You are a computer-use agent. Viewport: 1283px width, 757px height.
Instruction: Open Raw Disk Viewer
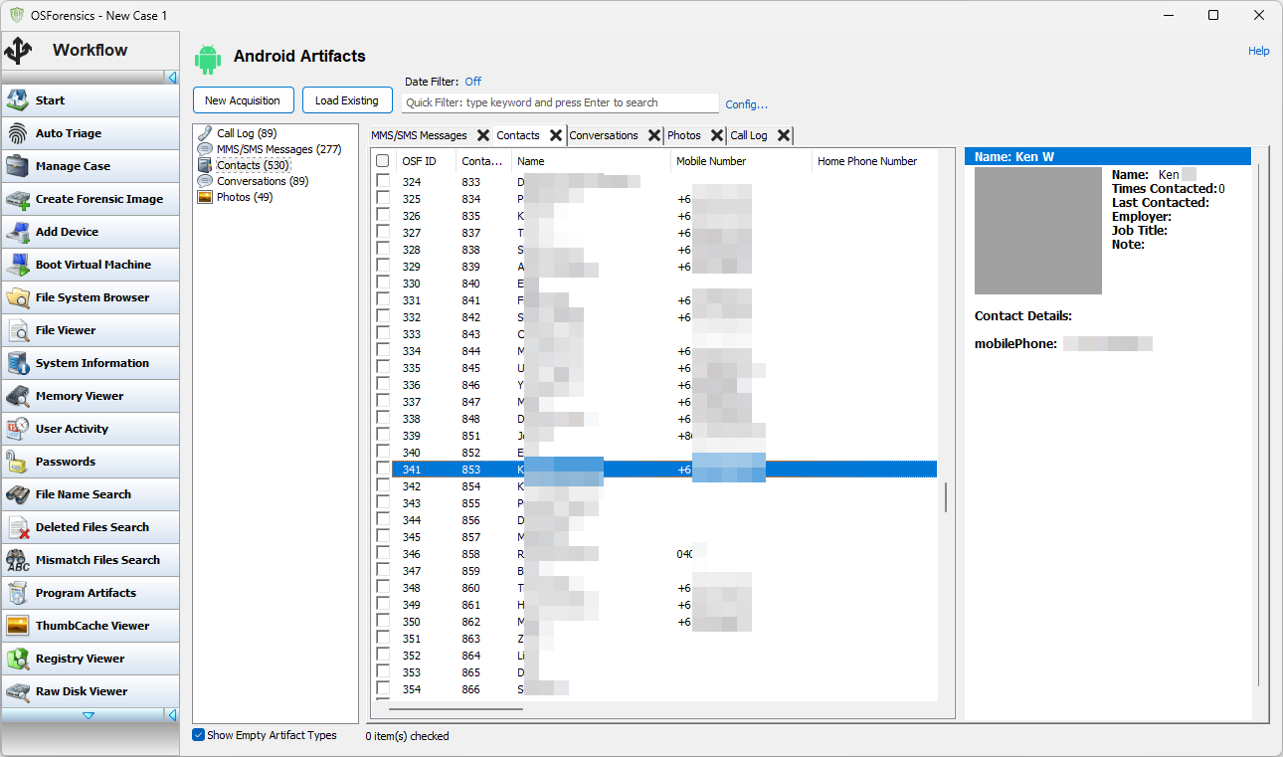91,691
